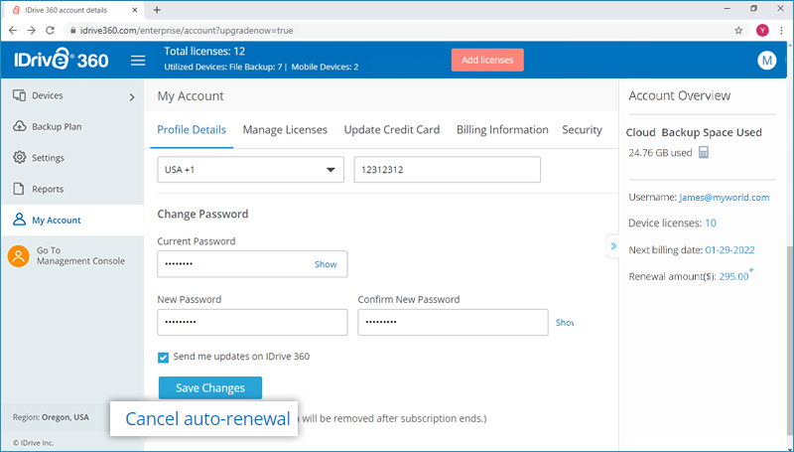Bookmark this page with the star icon
794x452 pixels.
point(738,31)
